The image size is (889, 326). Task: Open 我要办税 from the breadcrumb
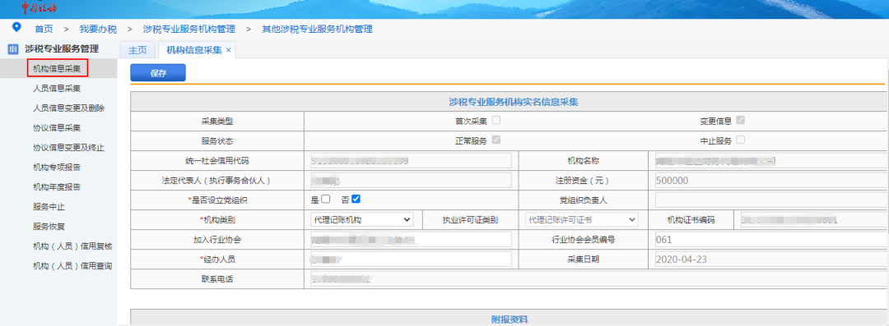98,29
